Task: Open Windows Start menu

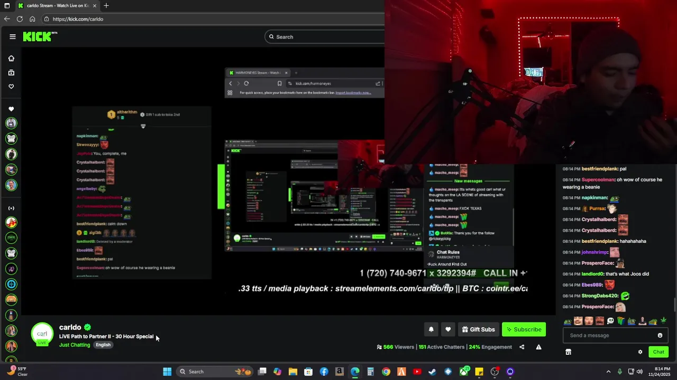Action: [167, 372]
